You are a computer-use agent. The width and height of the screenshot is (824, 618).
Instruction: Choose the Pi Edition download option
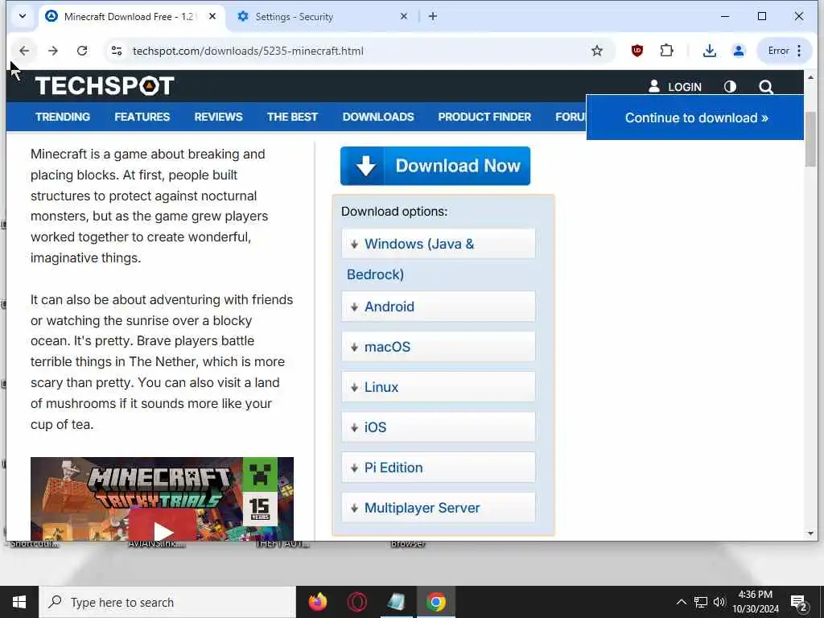(x=439, y=468)
